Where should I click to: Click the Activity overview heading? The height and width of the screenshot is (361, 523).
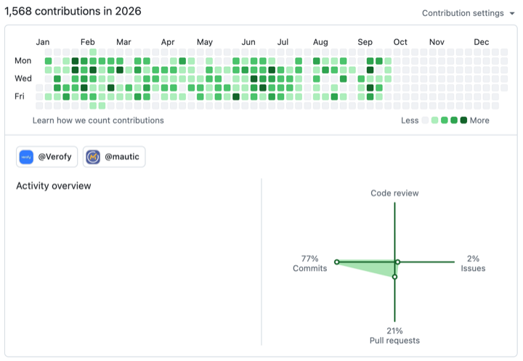pos(54,186)
